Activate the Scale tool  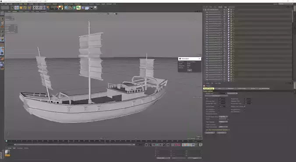pos(21,8)
